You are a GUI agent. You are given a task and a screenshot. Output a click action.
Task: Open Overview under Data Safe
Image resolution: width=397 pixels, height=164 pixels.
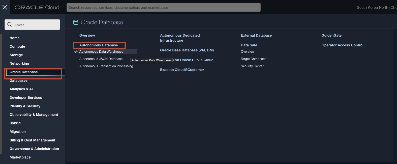click(248, 52)
